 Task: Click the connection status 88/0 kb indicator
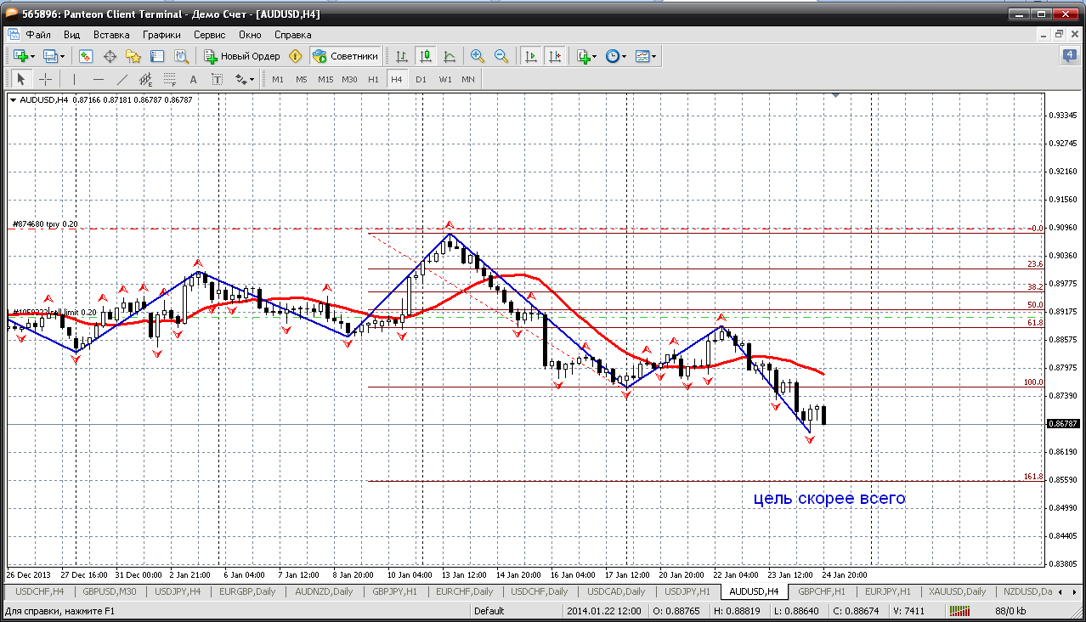pyautogui.click(x=1011, y=610)
